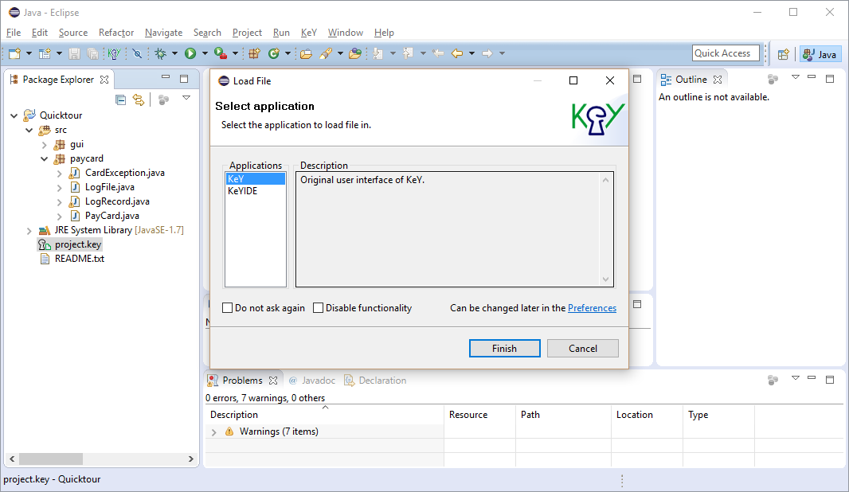Click the Next Annotation toolbar icon
This screenshot has height=492, width=849.
[x=378, y=53]
